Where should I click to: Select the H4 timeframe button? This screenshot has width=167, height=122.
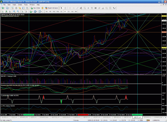(65, 12)
